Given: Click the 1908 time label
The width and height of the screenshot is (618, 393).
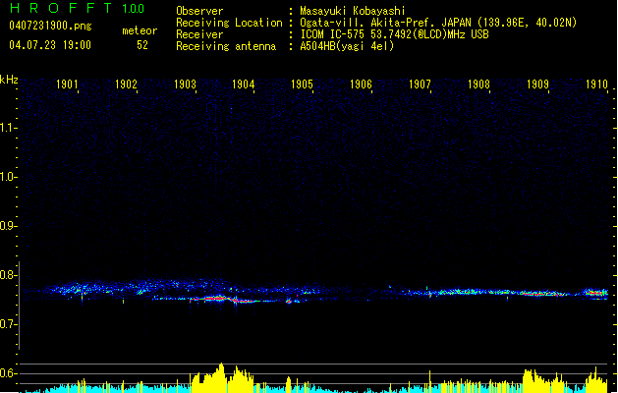Looking at the screenshot, I should (x=478, y=84).
